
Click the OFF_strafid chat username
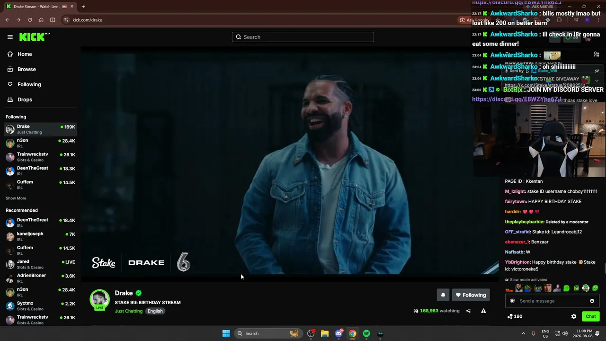517,232
